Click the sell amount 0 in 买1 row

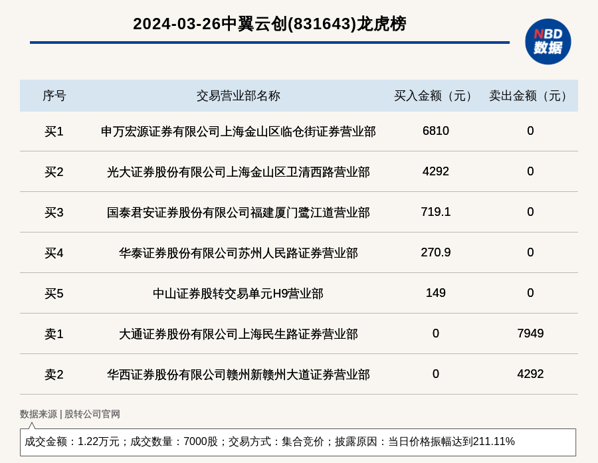pyautogui.click(x=530, y=131)
